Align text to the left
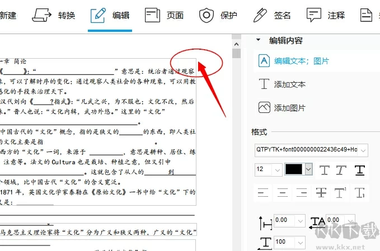Image resolution: width=380 pixels, height=251 pixels. 264,193
